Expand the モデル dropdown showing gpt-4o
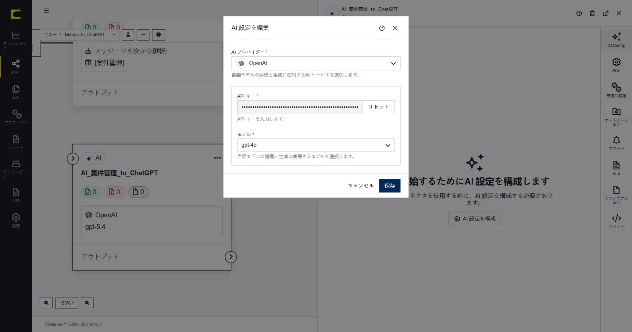Screen dimensions: 632x332 [316, 145]
